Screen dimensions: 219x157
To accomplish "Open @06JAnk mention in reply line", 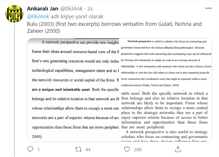I will [38, 17].
